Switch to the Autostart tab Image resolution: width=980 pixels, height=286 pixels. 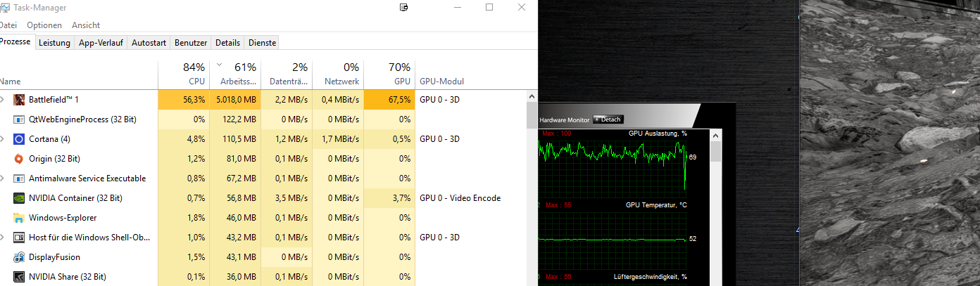[149, 43]
